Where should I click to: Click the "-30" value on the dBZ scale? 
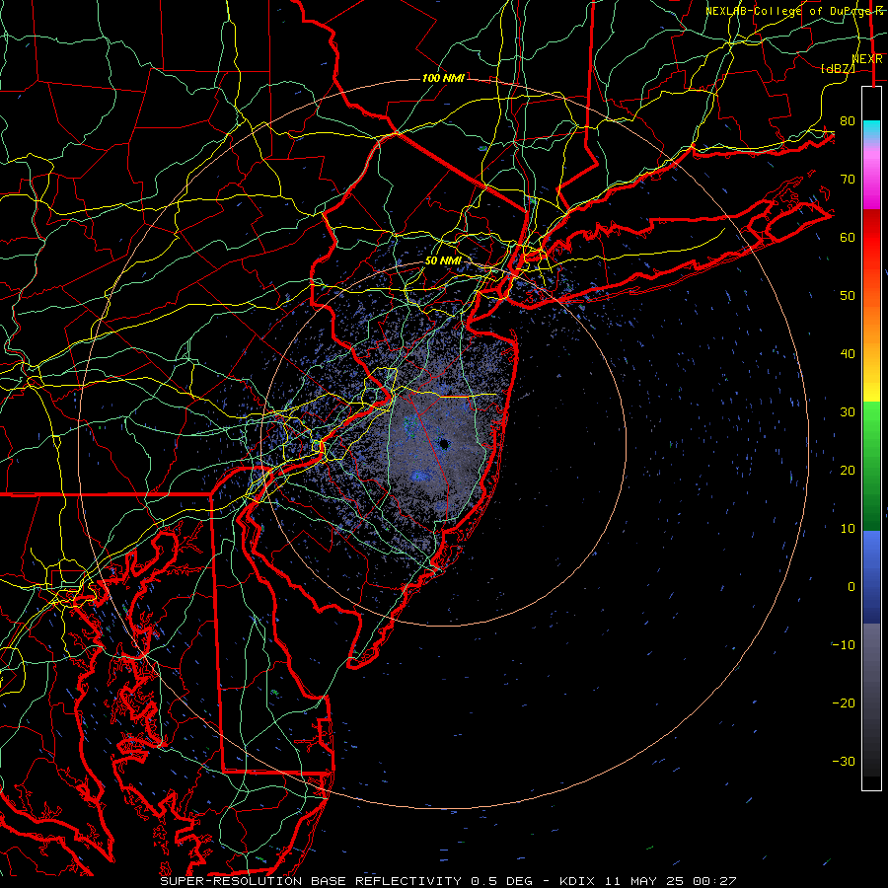[x=844, y=762]
